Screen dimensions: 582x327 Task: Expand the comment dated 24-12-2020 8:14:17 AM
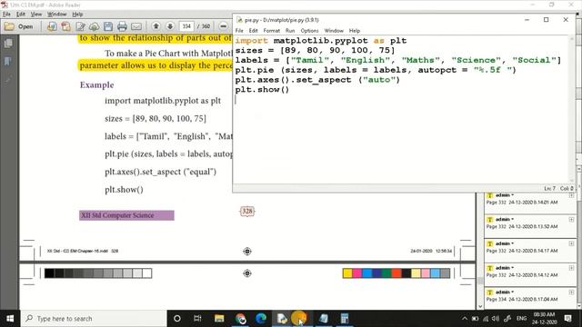[571, 243]
